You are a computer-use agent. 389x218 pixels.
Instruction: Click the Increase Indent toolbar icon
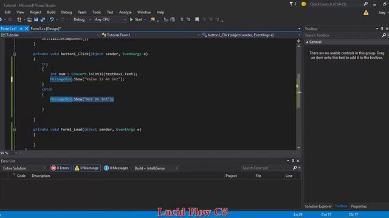pos(188,19)
